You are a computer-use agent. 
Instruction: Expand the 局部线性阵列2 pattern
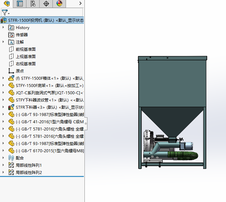pyautogui.click(x=3, y=172)
